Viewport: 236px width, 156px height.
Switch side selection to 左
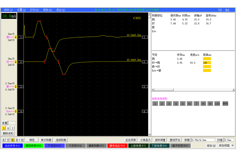tap(4, 140)
